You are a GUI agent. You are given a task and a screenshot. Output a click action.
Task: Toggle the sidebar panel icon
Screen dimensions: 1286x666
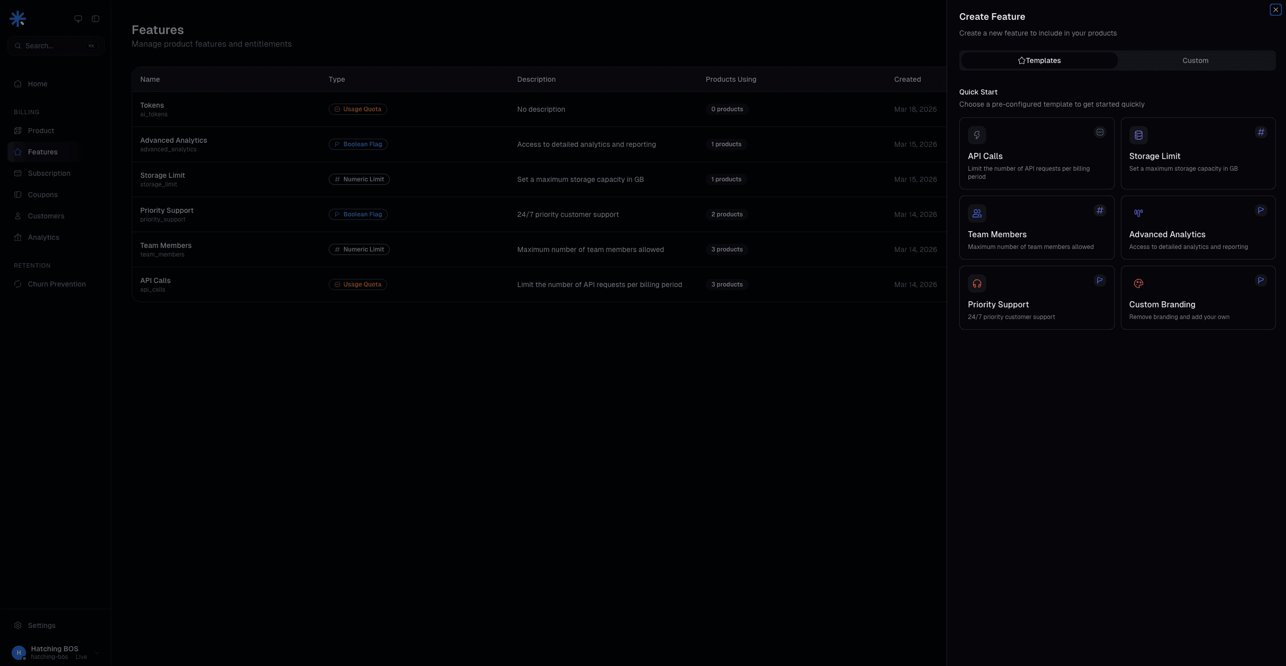(x=96, y=19)
